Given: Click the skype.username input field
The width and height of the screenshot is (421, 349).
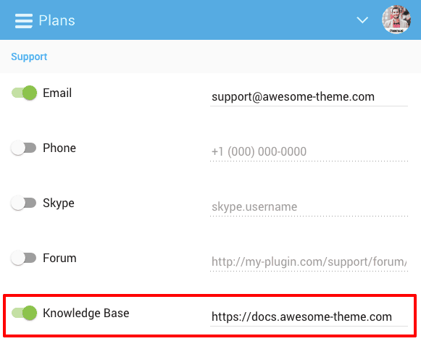Looking at the screenshot, I should click(x=309, y=207).
